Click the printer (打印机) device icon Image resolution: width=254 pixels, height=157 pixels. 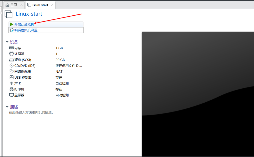click(11, 89)
